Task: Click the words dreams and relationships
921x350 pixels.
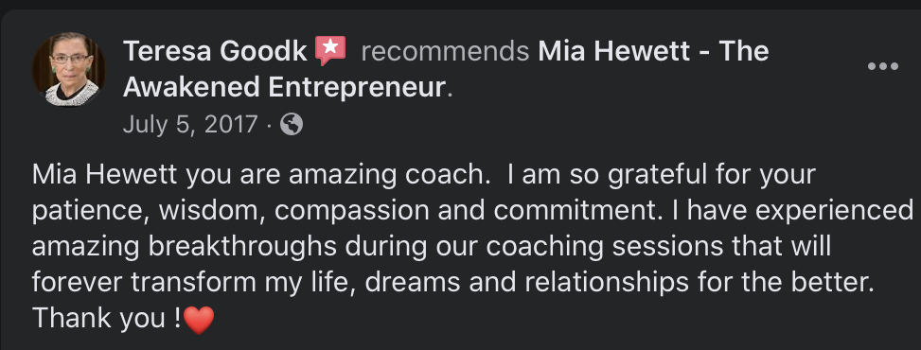Action: point(527,283)
